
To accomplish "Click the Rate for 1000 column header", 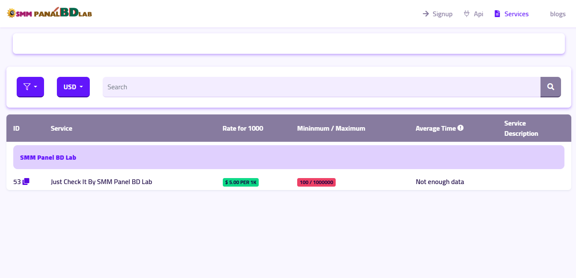I will 242,129.
